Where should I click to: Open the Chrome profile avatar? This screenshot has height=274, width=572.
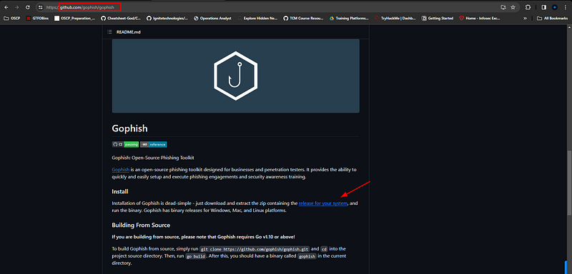coord(555,7)
